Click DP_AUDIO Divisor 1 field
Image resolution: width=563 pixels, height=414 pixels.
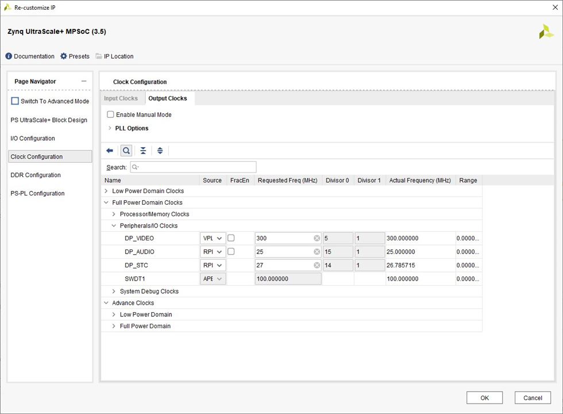(370, 252)
